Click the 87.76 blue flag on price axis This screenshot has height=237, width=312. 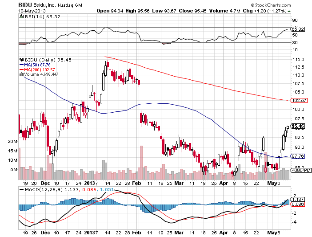click(x=297, y=156)
